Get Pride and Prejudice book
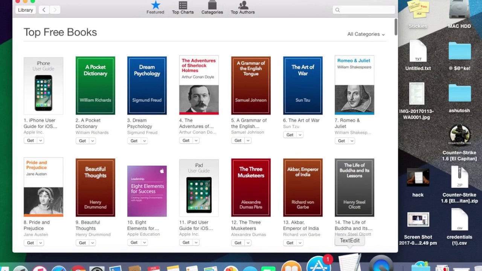This screenshot has height=271, width=482. 31,243
